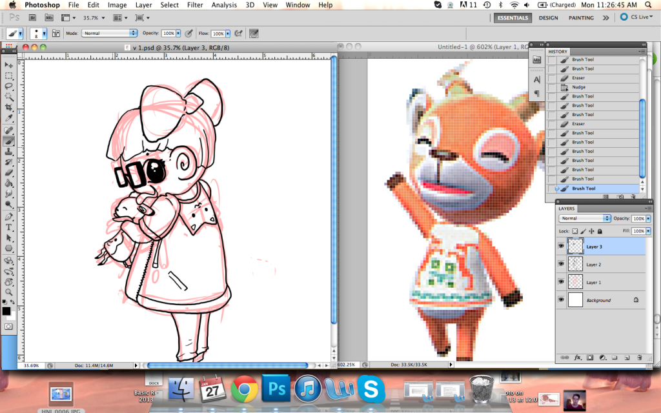Open the brush blending Mode dropdown
Viewport: 661px width, 413px height.
110,33
